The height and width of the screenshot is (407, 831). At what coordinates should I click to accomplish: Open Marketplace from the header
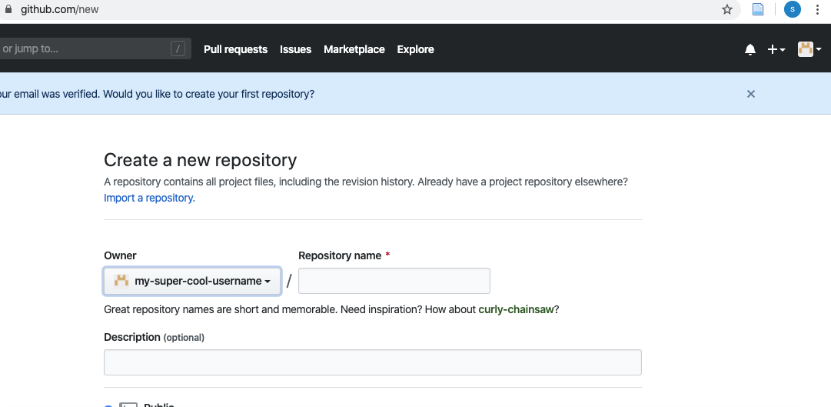coord(354,49)
